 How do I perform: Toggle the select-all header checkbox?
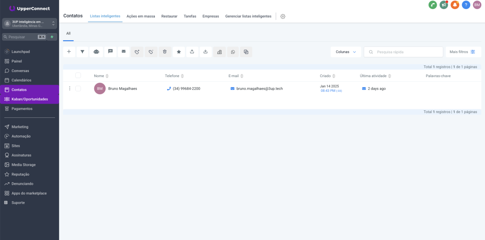pos(78,75)
